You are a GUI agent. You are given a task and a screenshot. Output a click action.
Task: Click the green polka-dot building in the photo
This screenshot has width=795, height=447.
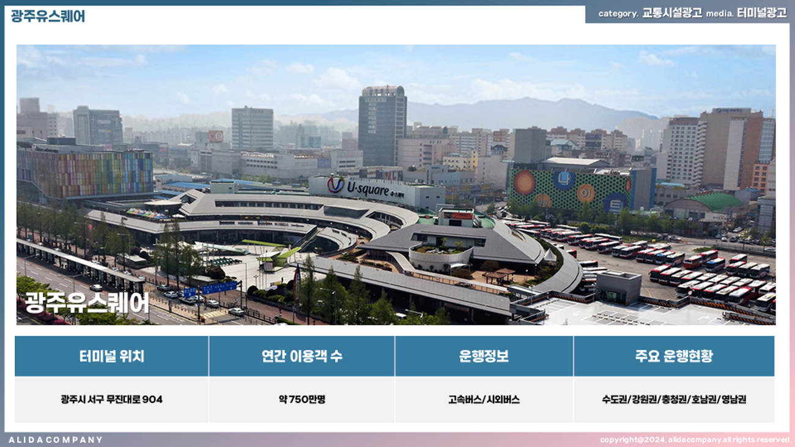[x=569, y=190]
